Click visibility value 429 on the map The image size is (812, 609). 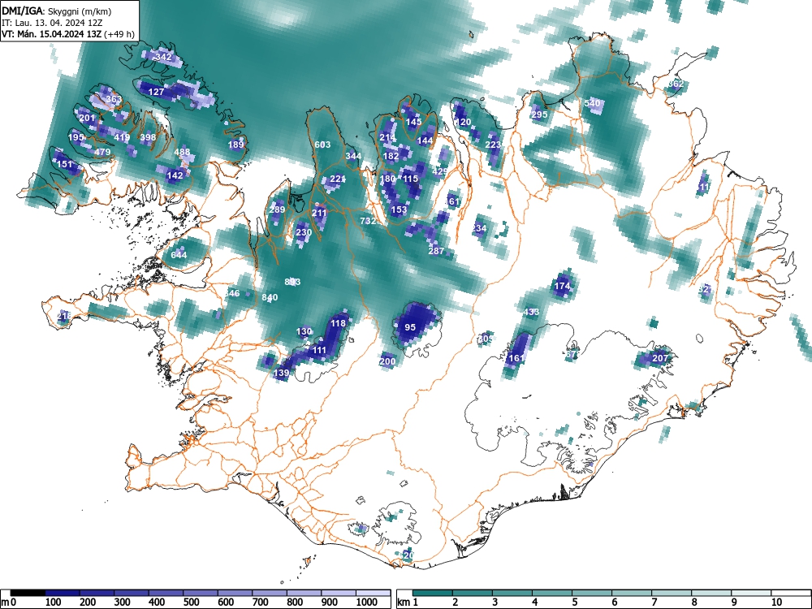[439, 172]
